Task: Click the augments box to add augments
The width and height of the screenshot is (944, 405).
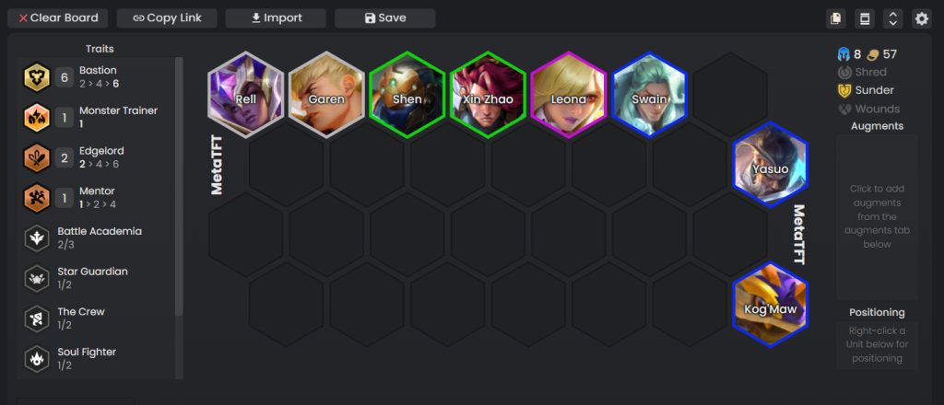Action: coord(877,217)
